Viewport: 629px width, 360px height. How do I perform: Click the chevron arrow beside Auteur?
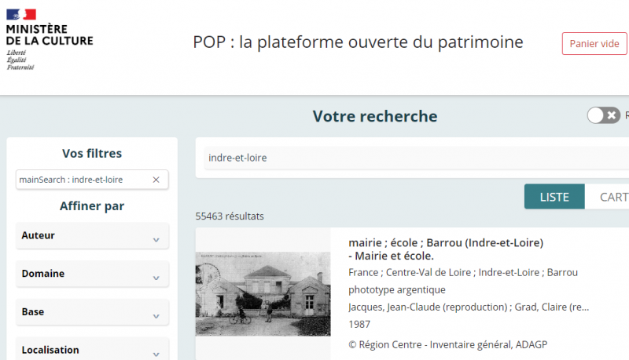[x=156, y=239]
